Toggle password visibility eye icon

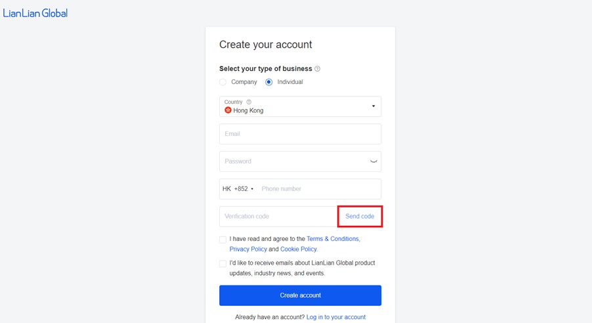click(x=373, y=161)
